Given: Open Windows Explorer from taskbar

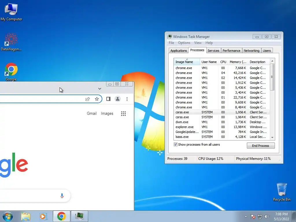Looking at the screenshot, I should click(26, 216).
